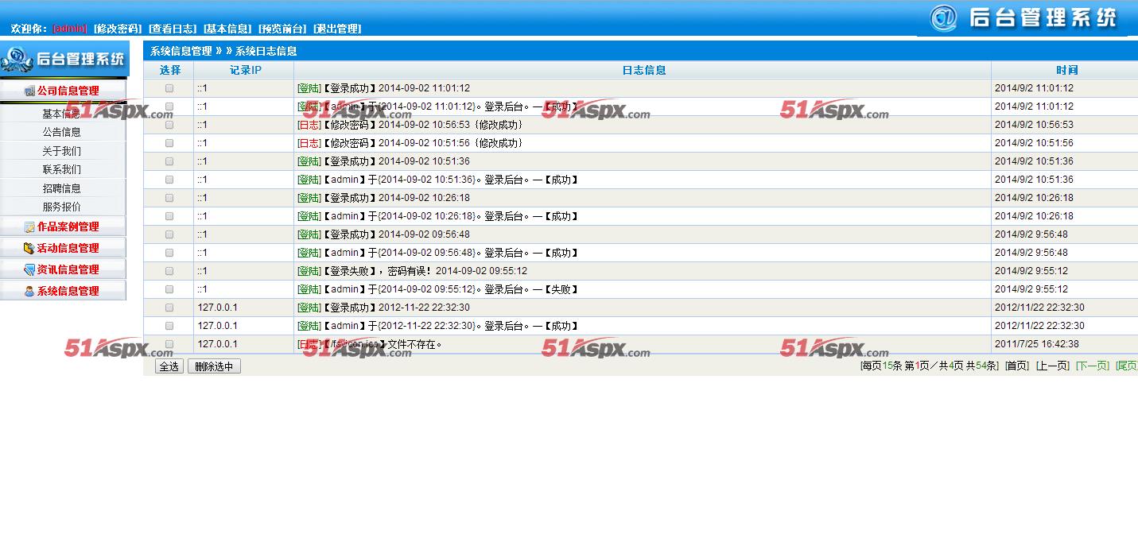Tick checkbox for 登录成功 2012-11-22 22:32:30
The height and width of the screenshot is (542, 1138).
pos(169,308)
